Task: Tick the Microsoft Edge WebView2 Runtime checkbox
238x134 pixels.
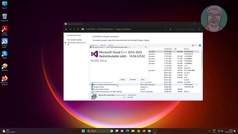Action: click(x=90, y=84)
